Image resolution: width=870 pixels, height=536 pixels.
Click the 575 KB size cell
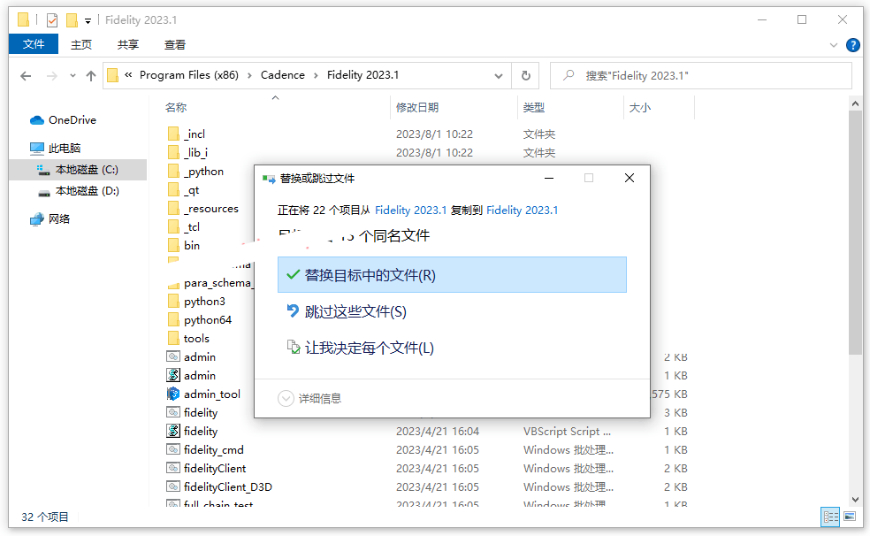coord(669,394)
